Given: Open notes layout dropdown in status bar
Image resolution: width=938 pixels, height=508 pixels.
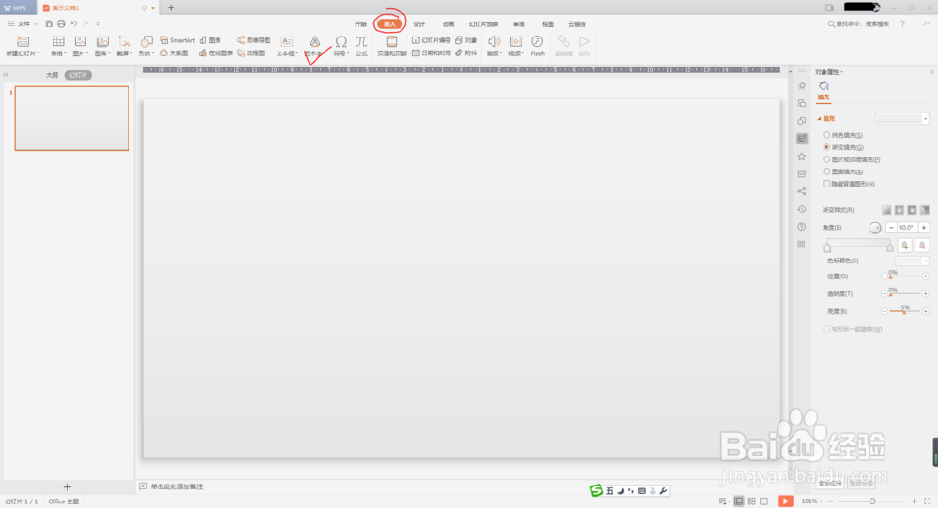Looking at the screenshot, I should [724, 501].
